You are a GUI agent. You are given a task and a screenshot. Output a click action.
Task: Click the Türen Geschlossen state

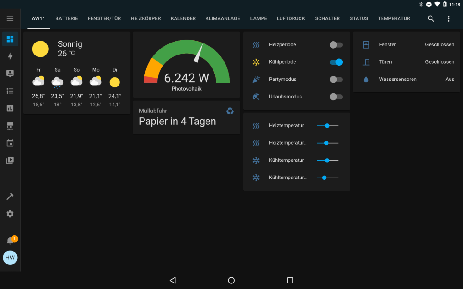click(x=440, y=62)
